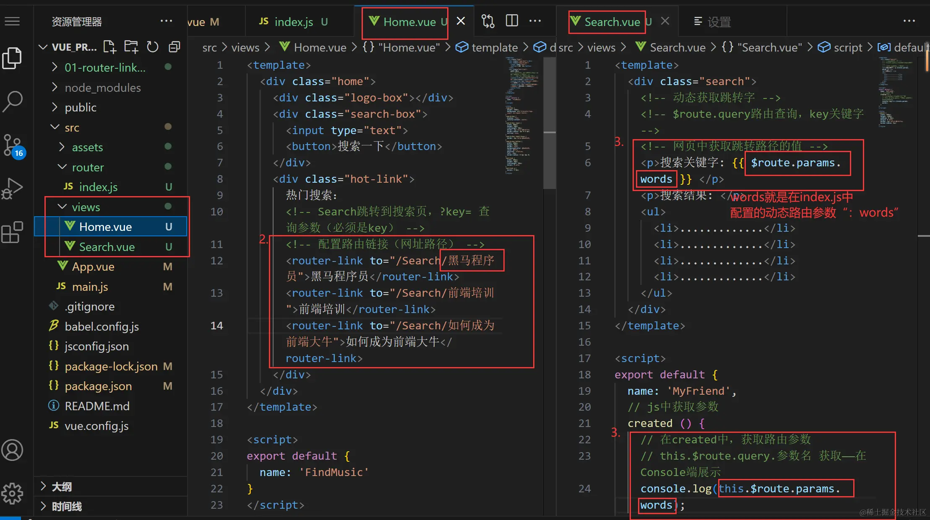The height and width of the screenshot is (520, 930).
Task: Open Source Control view with 16 badge
Action: pos(13,146)
